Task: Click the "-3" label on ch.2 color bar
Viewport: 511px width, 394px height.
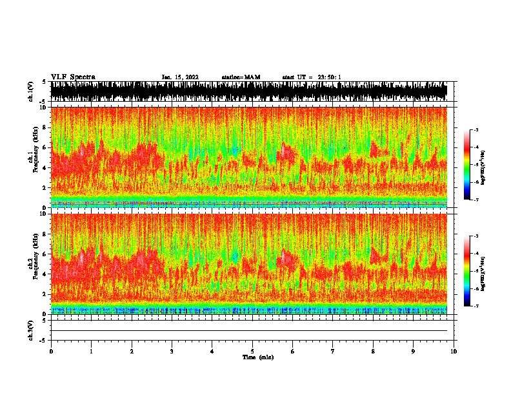Action: (476, 236)
